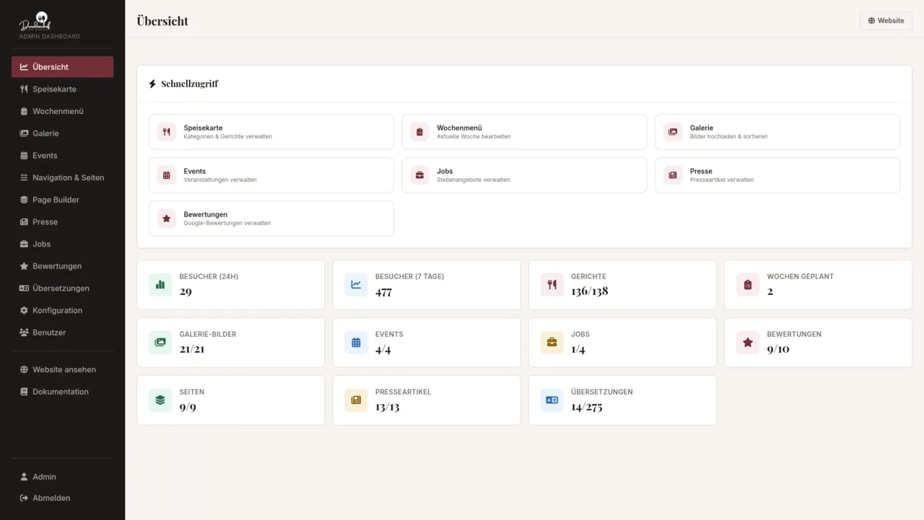Click the Bewertungen 9/10 value
Image resolution: width=924 pixels, height=520 pixels.
click(778, 349)
